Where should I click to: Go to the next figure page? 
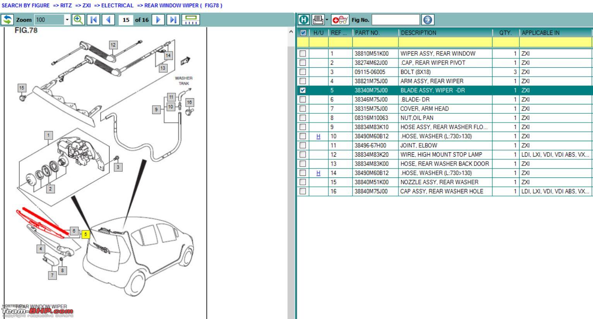pos(158,20)
